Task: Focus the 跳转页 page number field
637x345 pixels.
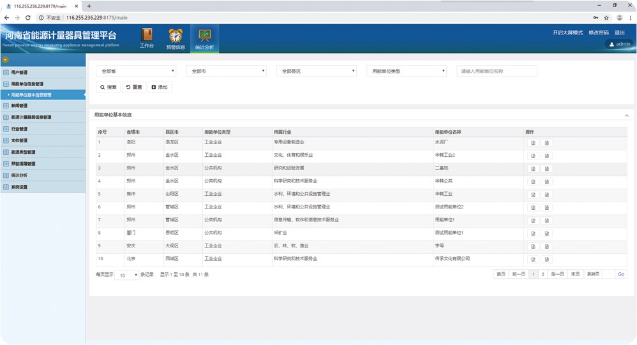Action: (x=608, y=274)
